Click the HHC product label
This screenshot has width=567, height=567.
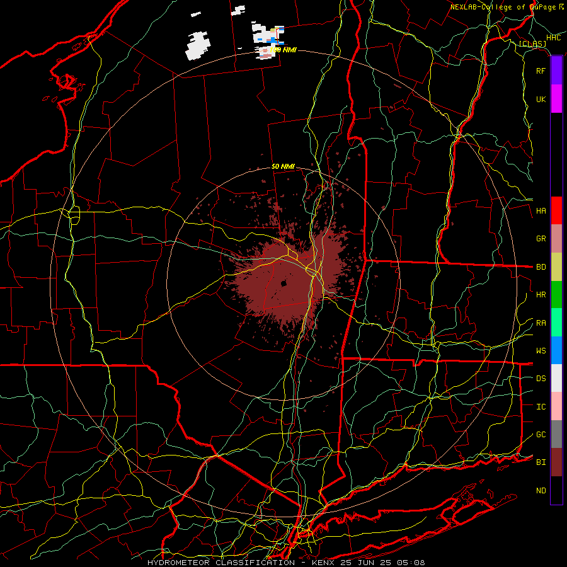(x=553, y=38)
